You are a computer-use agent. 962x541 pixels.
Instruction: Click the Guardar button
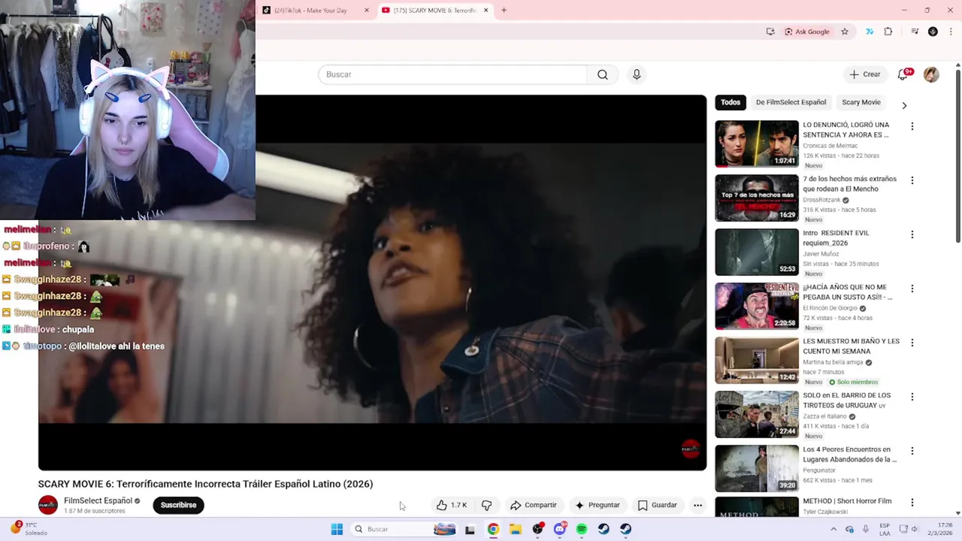(x=658, y=505)
